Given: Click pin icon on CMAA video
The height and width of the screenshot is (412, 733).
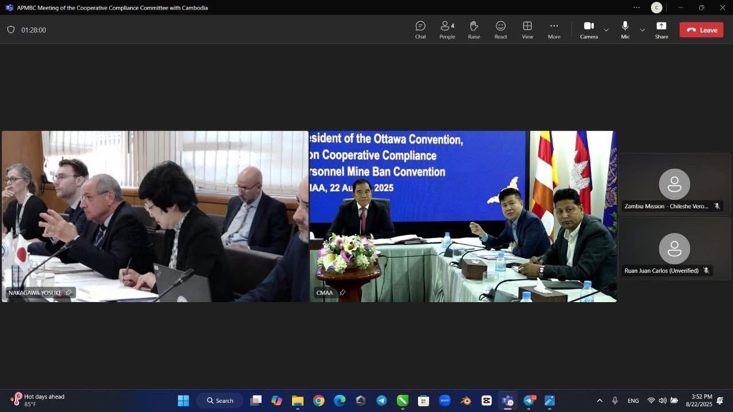Looking at the screenshot, I should click(x=342, y=292).
